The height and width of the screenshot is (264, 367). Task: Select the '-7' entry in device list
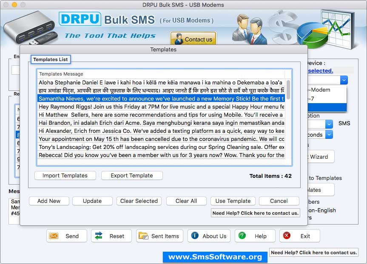pyautogui.click(x=327, y=98)
